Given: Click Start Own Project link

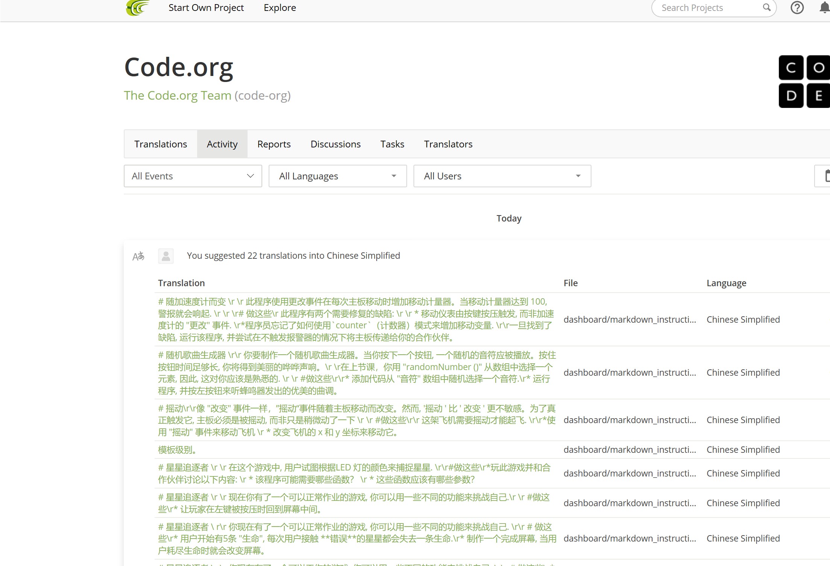Looking at the screenshot, I should (x=206, y=8).
